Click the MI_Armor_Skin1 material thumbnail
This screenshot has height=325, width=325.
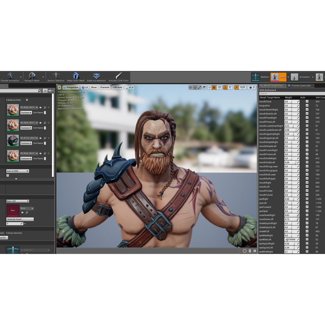click(13, 141)
